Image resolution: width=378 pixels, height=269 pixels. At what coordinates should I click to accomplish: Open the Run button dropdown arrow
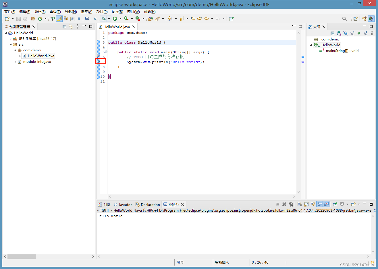pyautogui.click(x=120, y=19)
